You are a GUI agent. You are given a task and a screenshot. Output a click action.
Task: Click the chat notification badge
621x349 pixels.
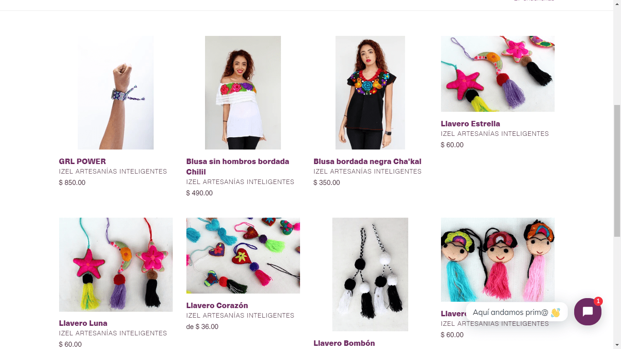point(598,301)
